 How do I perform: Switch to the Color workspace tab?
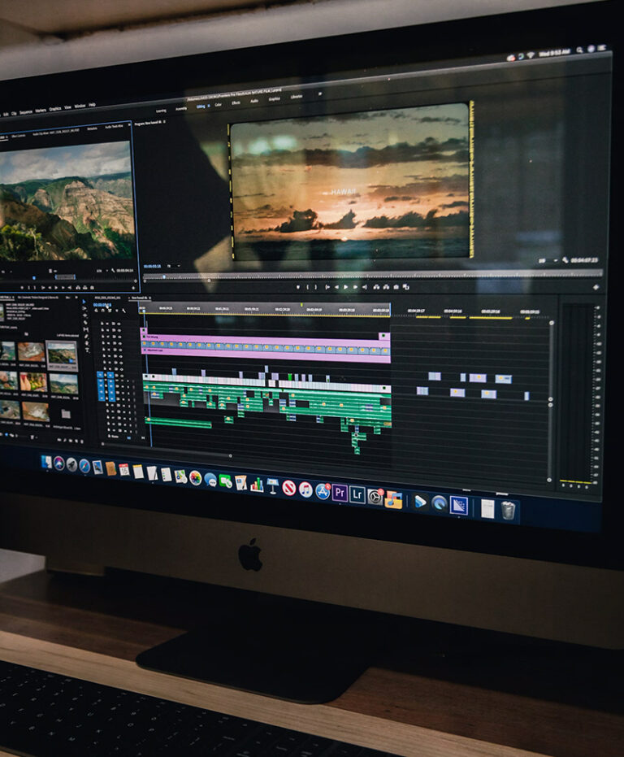point(218,104)
